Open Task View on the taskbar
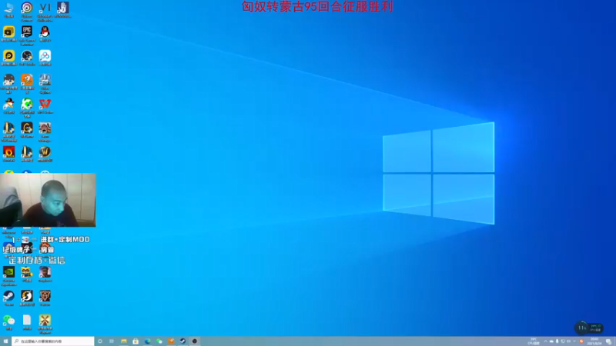The width and height of the screenshot is (616, 346). coord(112,341)
